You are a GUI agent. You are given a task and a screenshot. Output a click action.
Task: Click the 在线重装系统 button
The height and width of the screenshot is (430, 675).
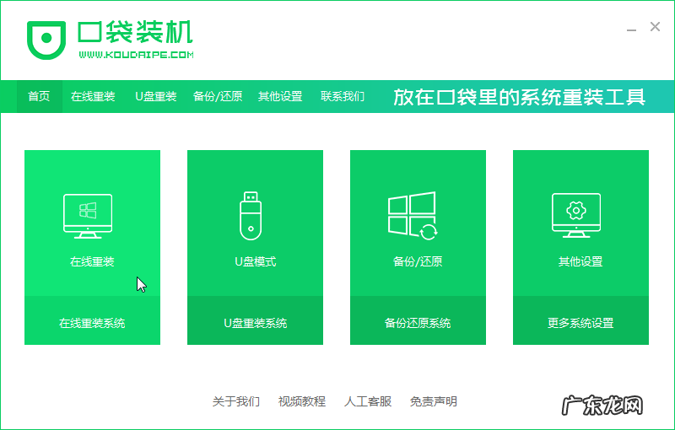pyautogui.click(x=92, y=320)
